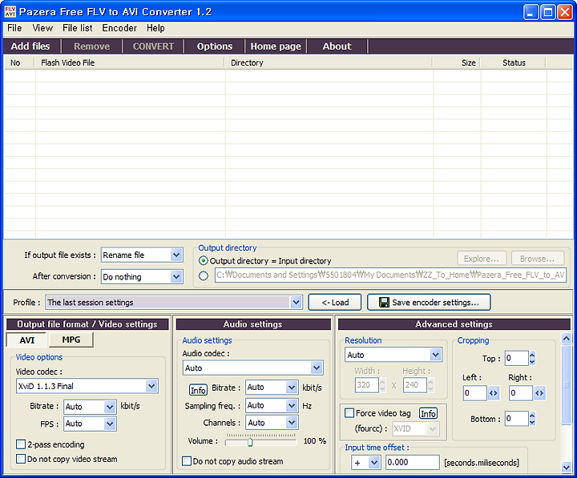
Task: Open Force video tag Info button
Action: tap(428, 414)
